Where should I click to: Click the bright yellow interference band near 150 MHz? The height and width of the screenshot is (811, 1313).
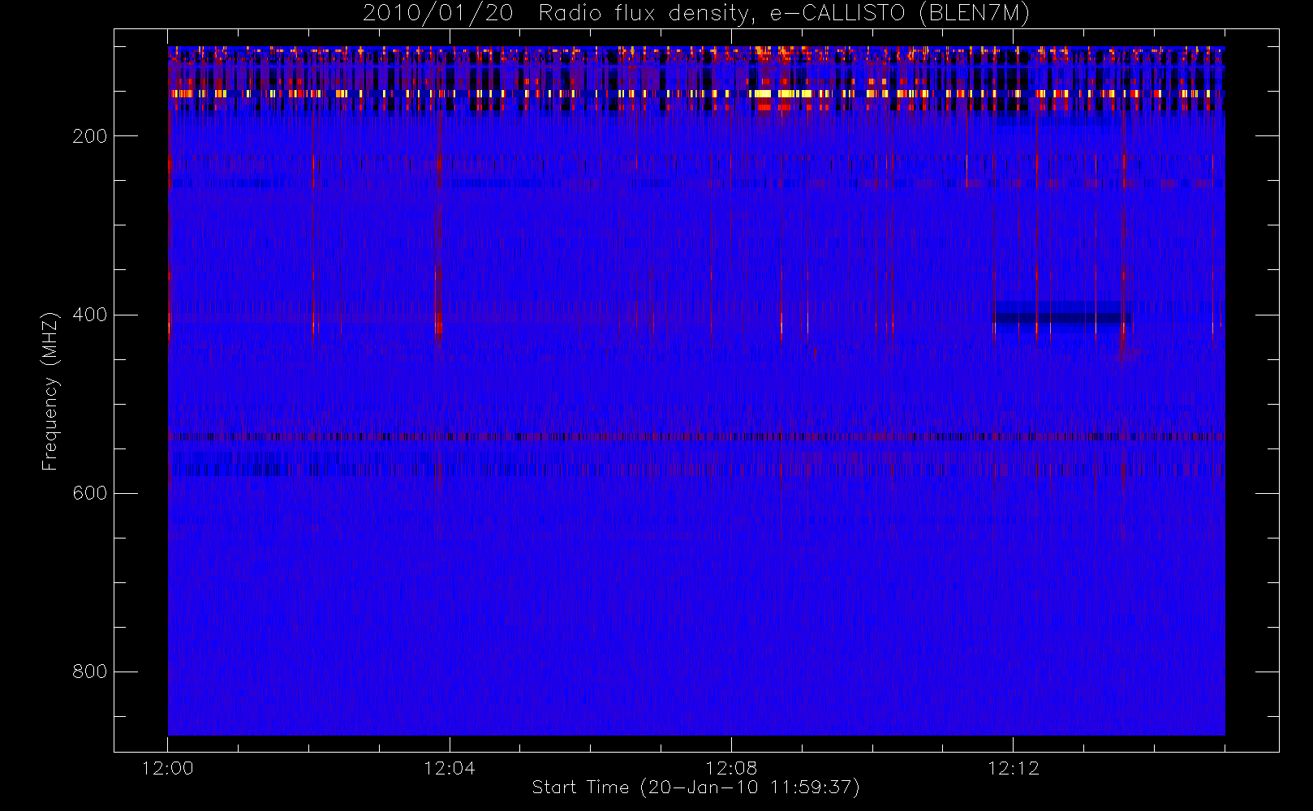pyautogui.click(x=696, y=94)
